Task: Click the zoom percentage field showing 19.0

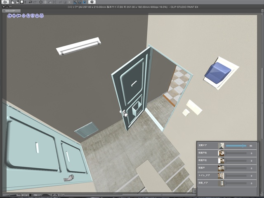Action: 18,195
